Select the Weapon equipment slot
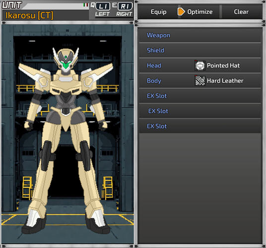Screen dimensions: 266x248 pyautogui.click(x=200, y=35)
